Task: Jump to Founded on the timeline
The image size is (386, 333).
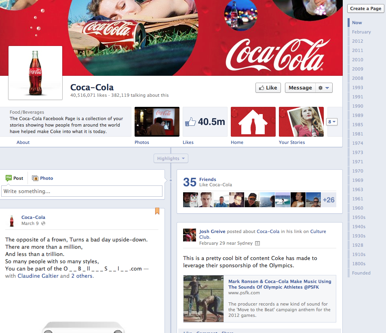Action: tap(361, 273)
